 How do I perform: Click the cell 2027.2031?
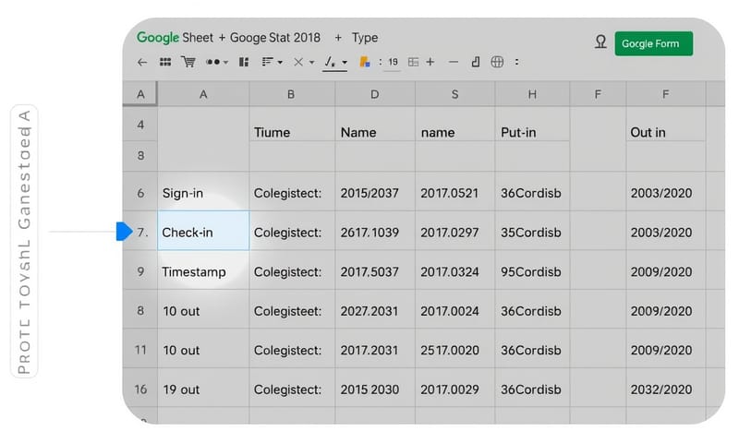(375, 311)
